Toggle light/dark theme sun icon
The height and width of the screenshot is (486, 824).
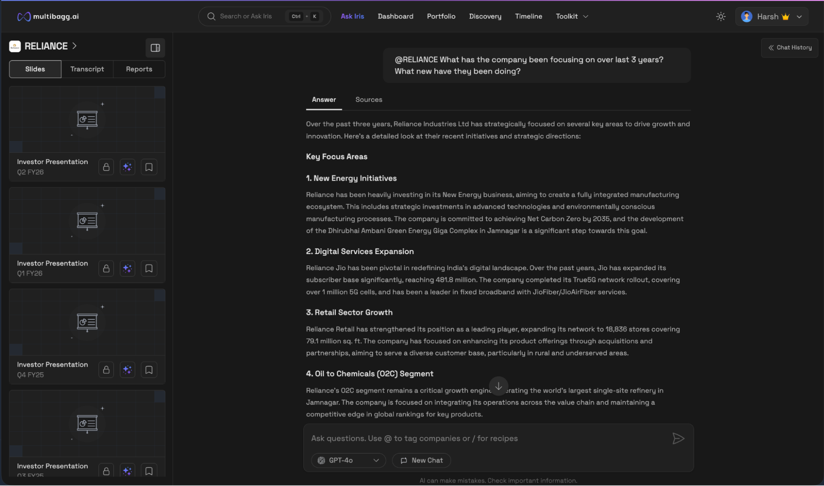(721, 16)
